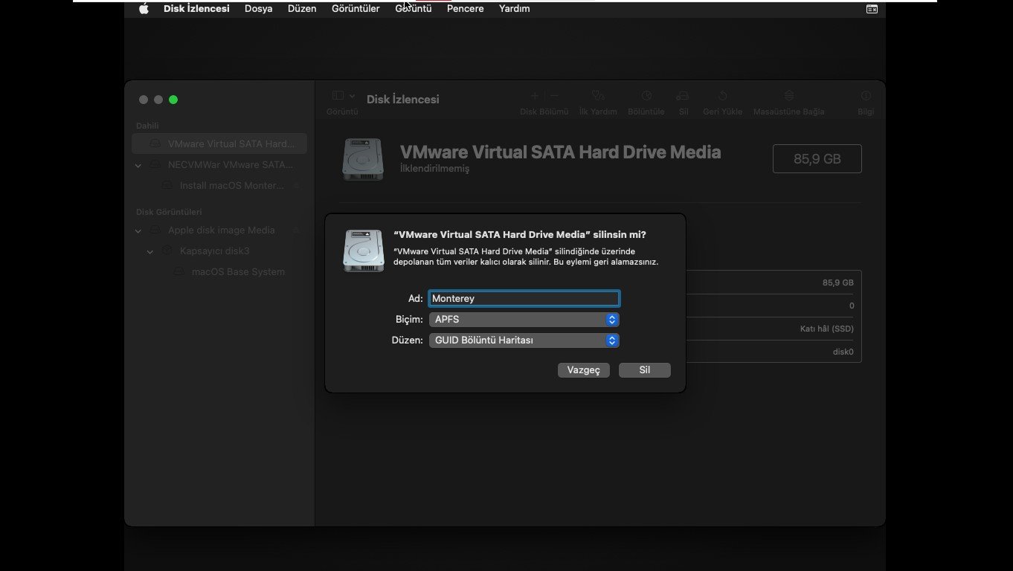The width and height of the screenshot is (1013, 571).
Task: Eject Apple disk image Media icon
Action: 296,230
